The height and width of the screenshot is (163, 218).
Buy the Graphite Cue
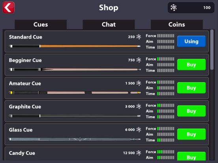(x=192, y=111)
